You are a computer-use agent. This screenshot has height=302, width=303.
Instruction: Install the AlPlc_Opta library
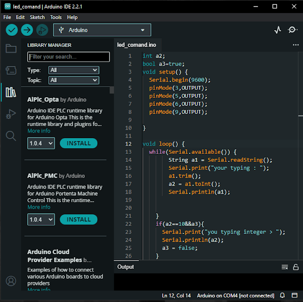pos(78,143)
